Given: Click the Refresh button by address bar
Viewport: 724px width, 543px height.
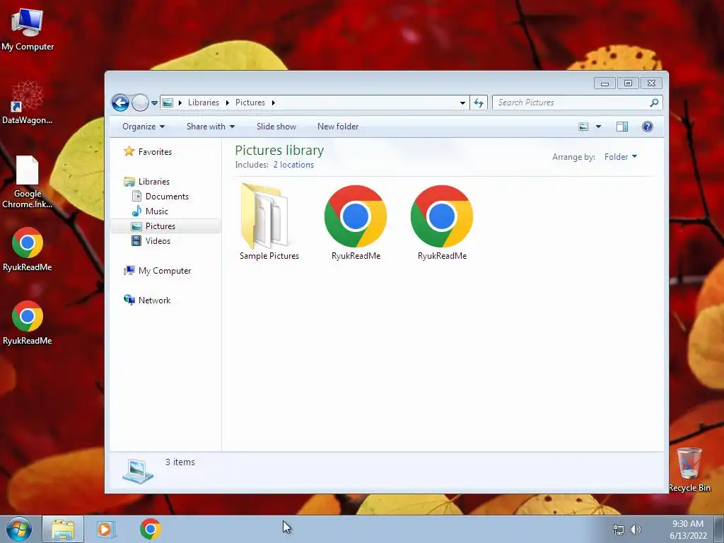Looking at the screenshot, I should coord(479,103).
